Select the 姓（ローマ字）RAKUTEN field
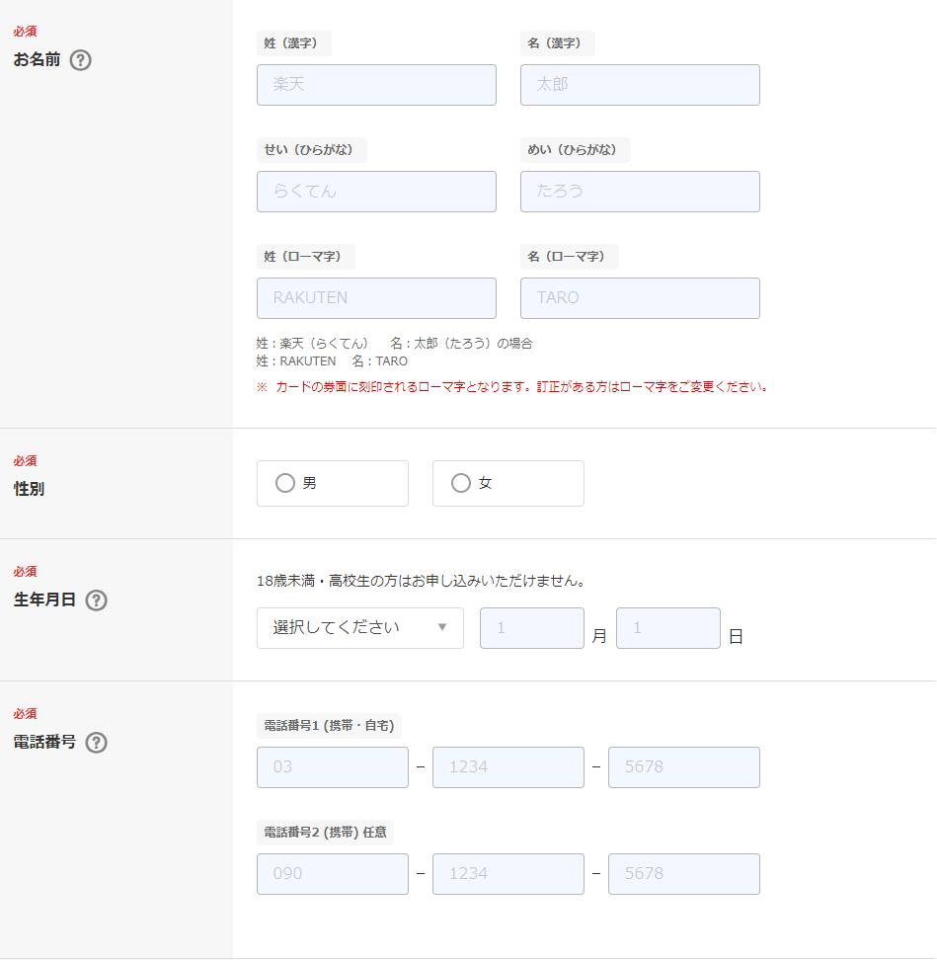This screenshot has height=960, width=937. (x=376, y=298)
